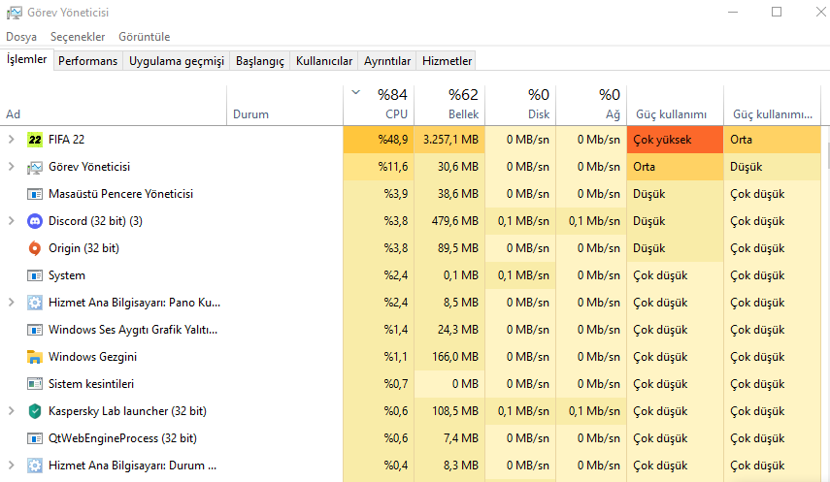Open the Seçenekler menu
The height and width of the screenshot is (482, 830).
[78, 37]
